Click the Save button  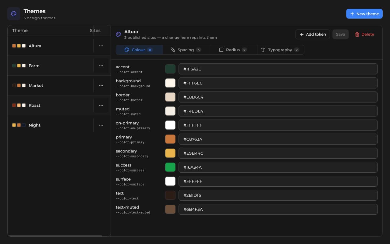[340, 34]
